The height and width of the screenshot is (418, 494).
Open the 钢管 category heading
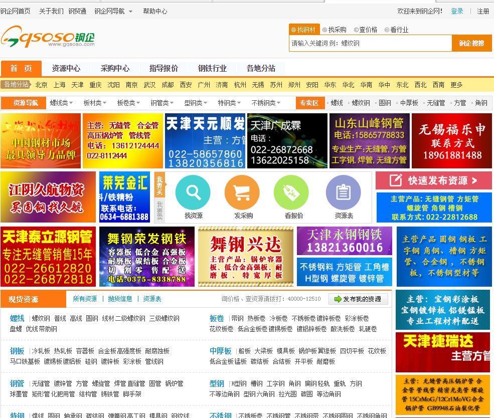(17, 383)
